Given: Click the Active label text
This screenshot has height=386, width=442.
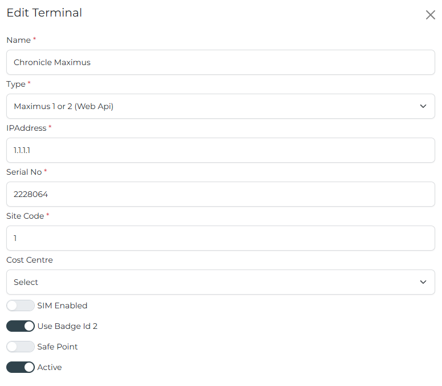Looking at the screenshot, I should click(49, 367).
